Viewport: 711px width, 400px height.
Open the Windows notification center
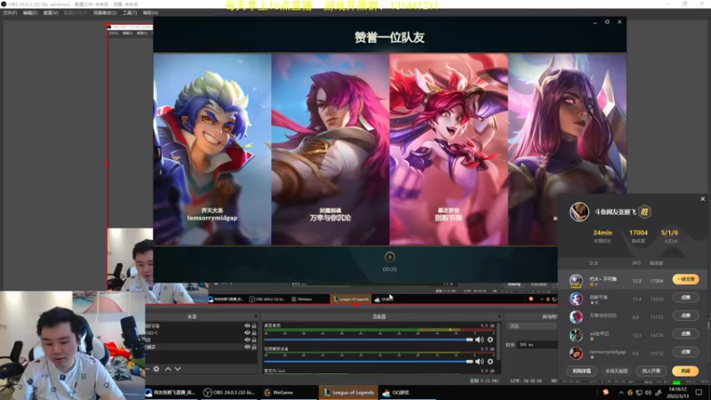[699, 393]
